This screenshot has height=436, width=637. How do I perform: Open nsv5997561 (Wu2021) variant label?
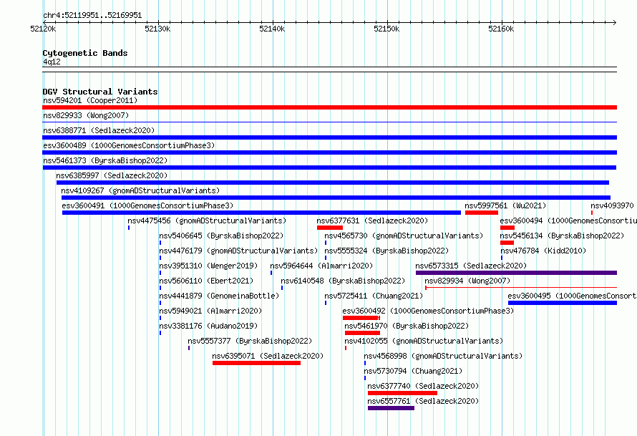click(505, 205)
